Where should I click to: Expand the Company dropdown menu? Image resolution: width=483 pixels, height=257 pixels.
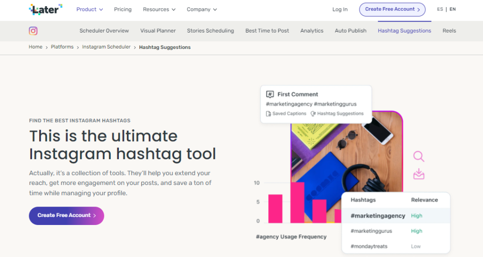click(202, 9)
